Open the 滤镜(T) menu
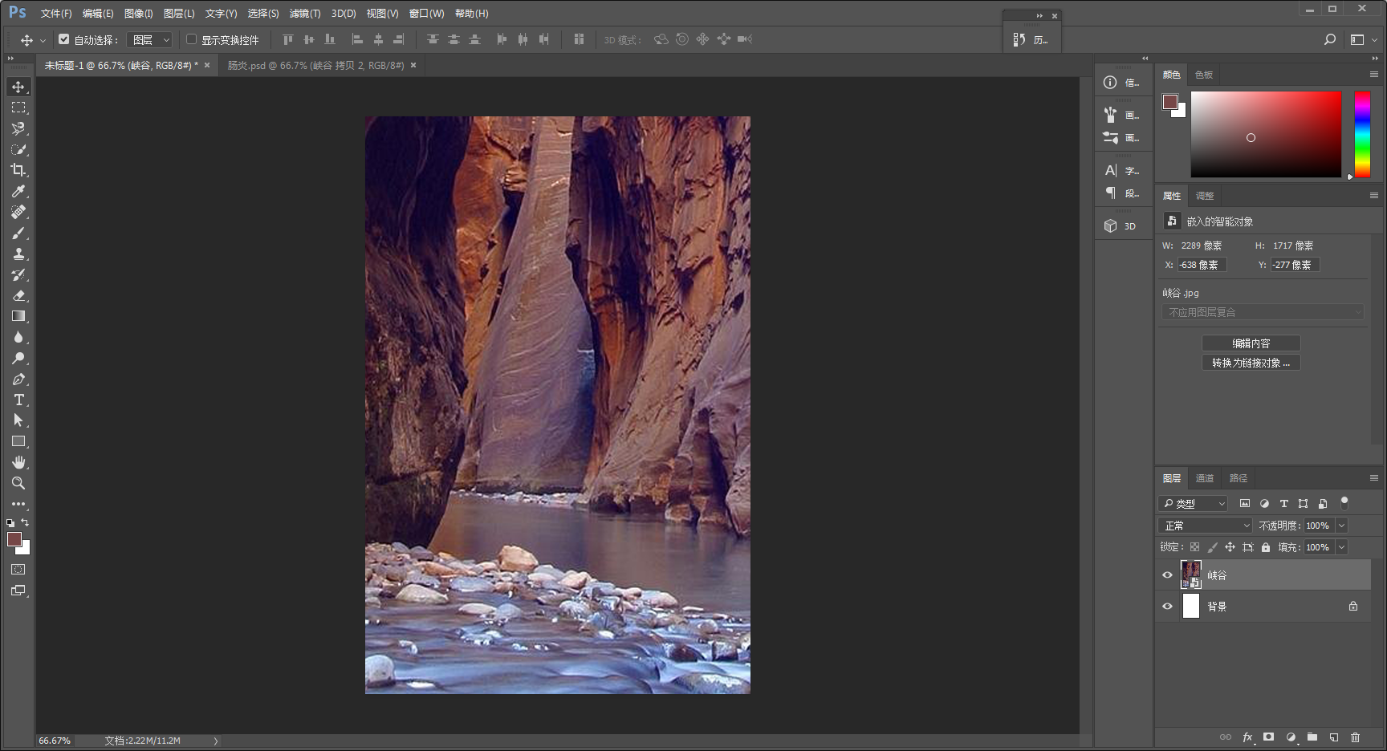Screen dimensions: 1387x751 305,14
